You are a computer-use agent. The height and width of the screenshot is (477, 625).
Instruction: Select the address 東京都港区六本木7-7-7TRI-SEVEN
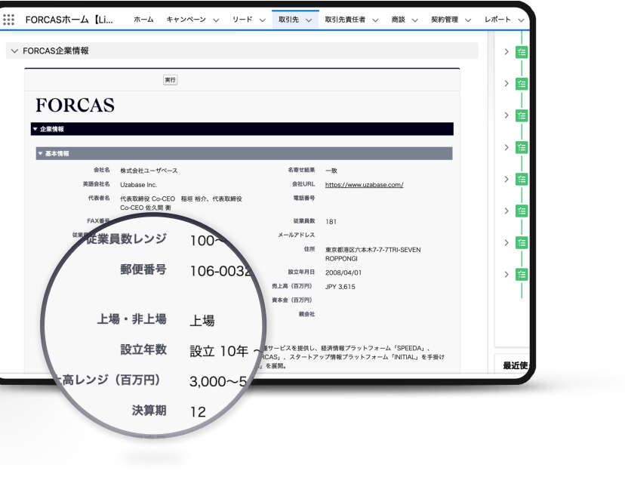click(x=373, y=250)
